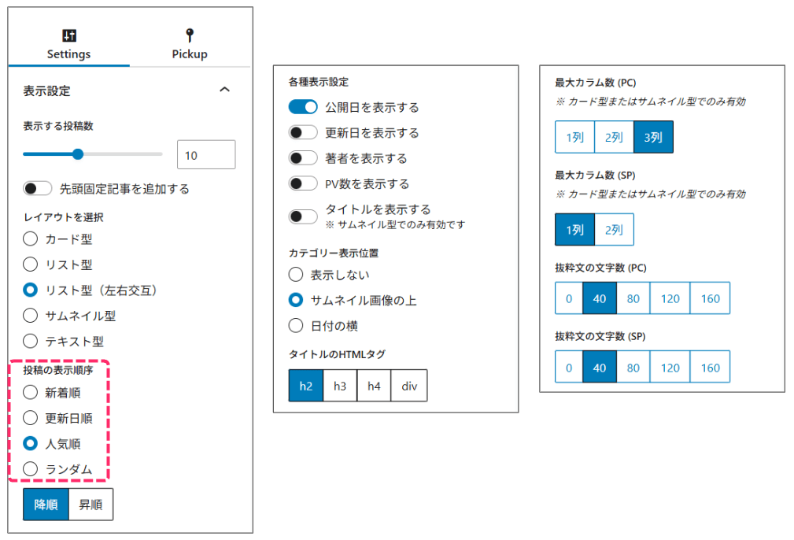This screenshot has height=540, width=794.
Task: Click the post count field showing 10
Action: click(206, 154)
